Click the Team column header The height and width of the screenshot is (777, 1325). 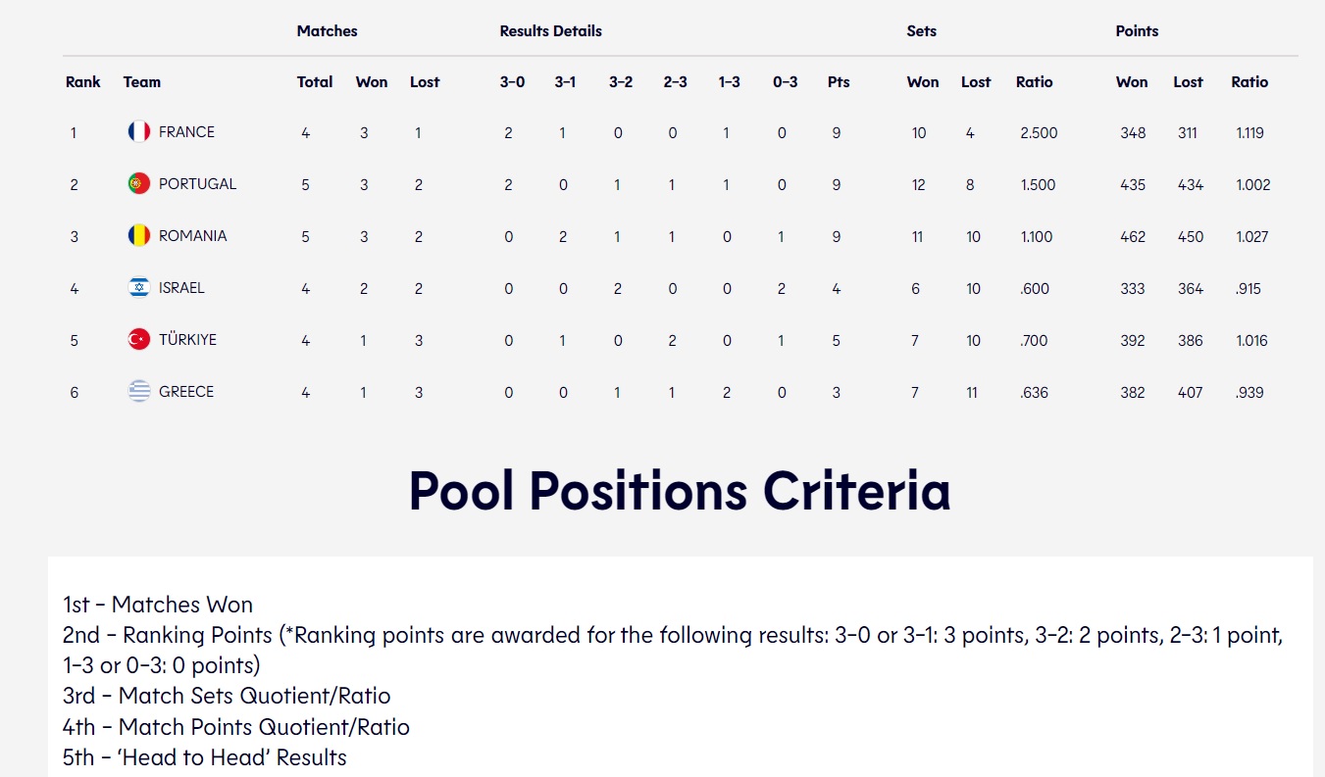pos(142,82)
